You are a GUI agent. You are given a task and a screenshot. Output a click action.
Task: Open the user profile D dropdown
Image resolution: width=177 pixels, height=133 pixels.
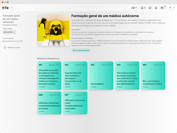click(x=171, y=8)
